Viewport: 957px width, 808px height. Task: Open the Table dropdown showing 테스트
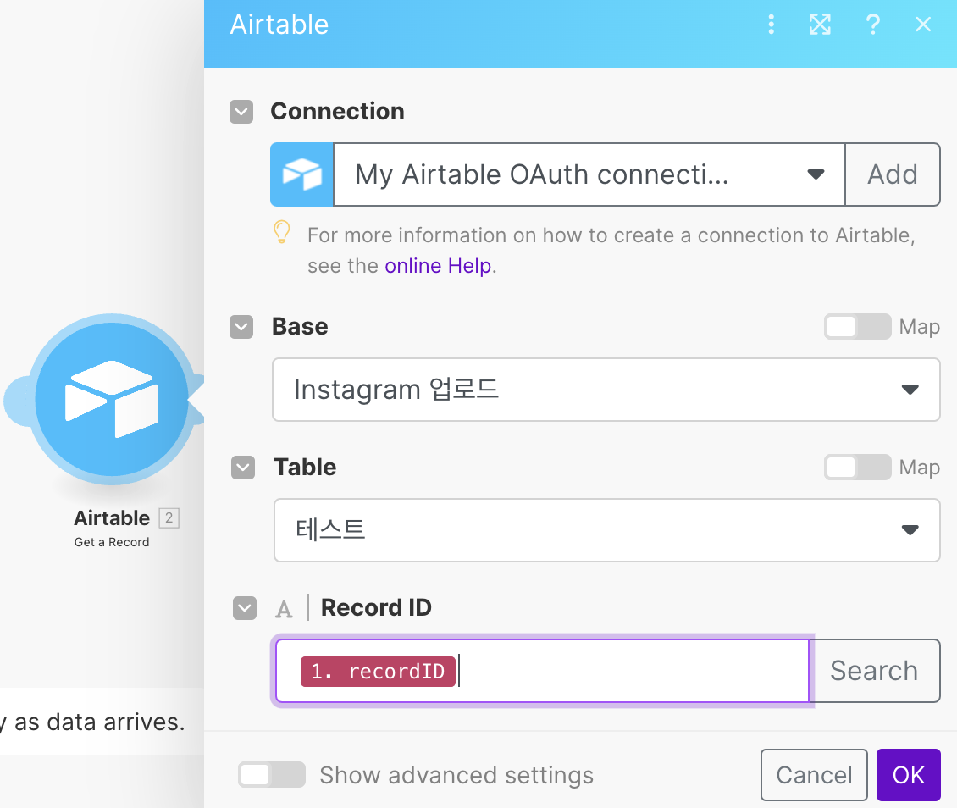coord(606,529)
